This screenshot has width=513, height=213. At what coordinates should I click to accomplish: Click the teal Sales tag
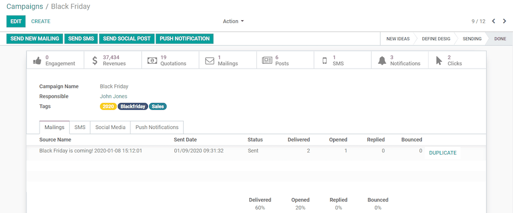158,107
